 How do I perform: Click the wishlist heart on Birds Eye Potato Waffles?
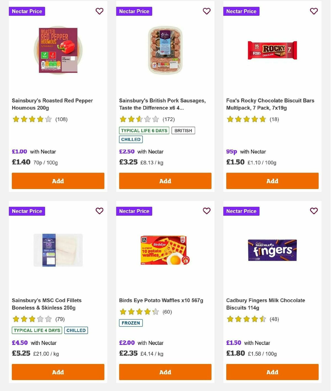coord(206,211)
